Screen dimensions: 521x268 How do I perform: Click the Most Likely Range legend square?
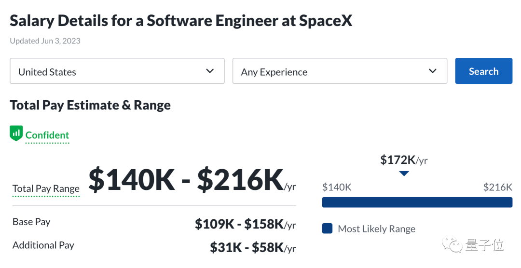tap(327, 228)
